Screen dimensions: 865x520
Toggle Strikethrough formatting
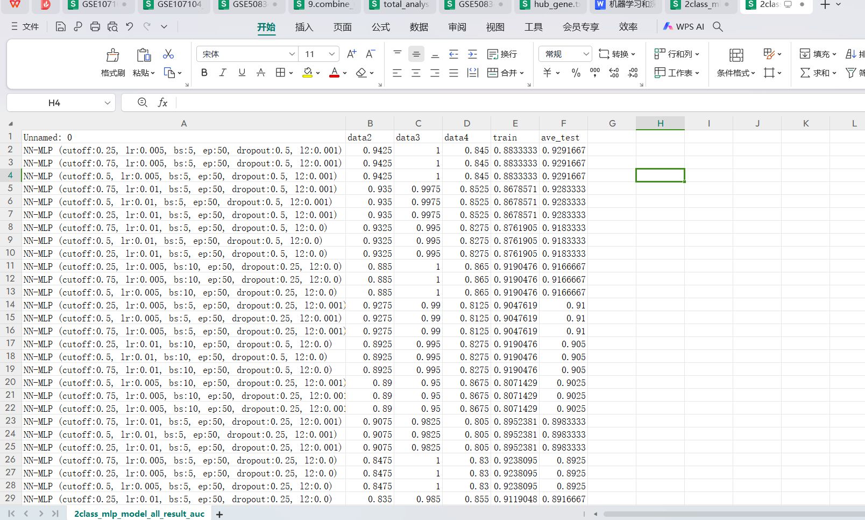pos(261,73)
